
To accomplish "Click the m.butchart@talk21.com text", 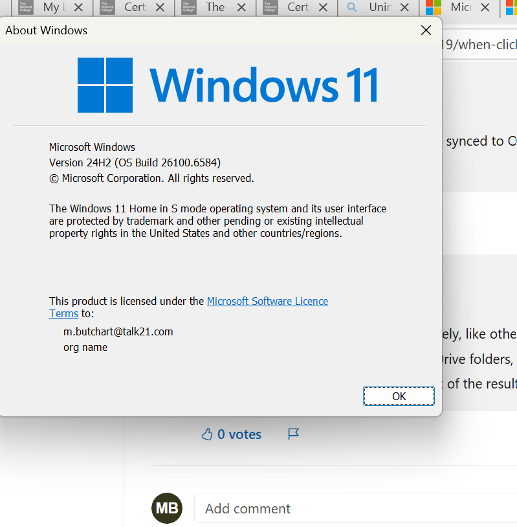I will point(118,331).
